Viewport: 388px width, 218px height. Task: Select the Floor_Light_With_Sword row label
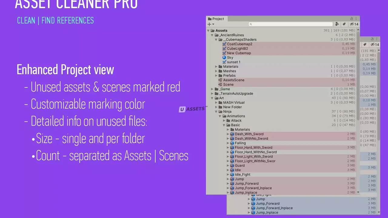coord(254,157)
